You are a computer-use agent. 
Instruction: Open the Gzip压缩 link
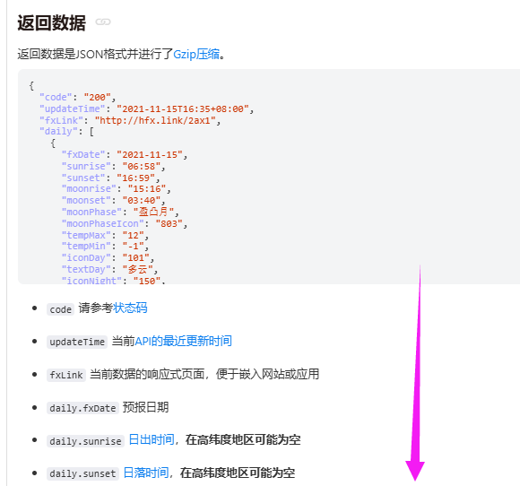tap(196, 54)
